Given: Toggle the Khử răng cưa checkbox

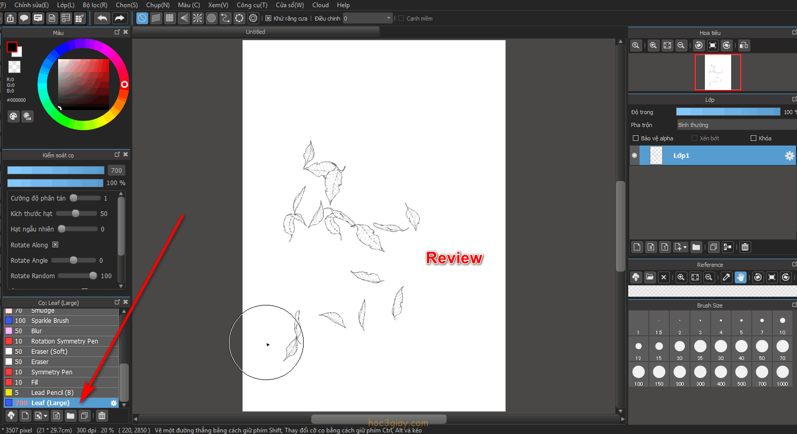Looking at the screenshot, I should [268, 19].
